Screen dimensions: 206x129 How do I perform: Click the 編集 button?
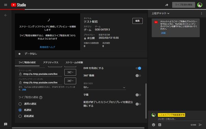pos(137,21)
